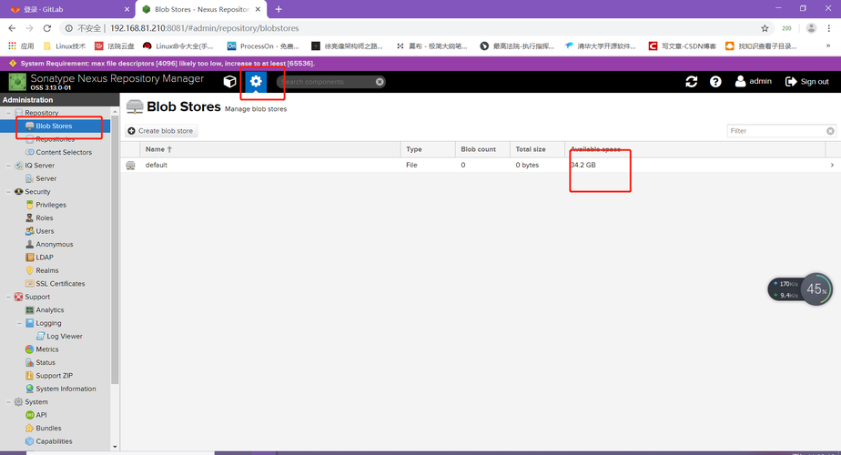
Task: Open Anonymous settings
Action: coord(55,244)
